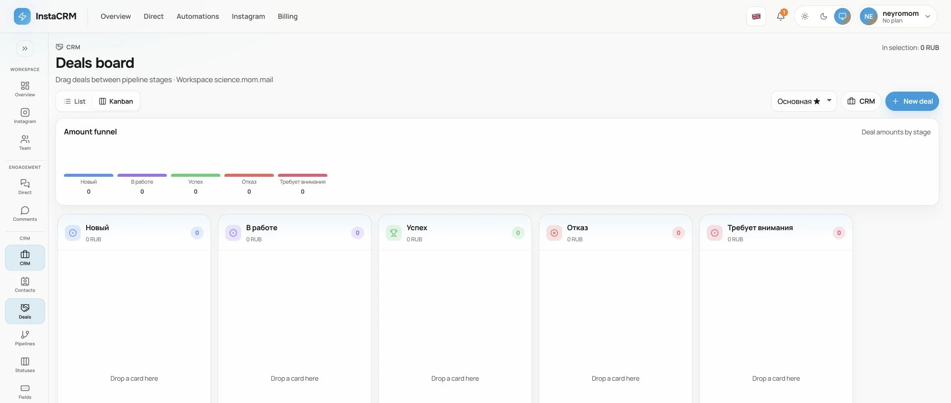Switch to List view

(75, 101)
